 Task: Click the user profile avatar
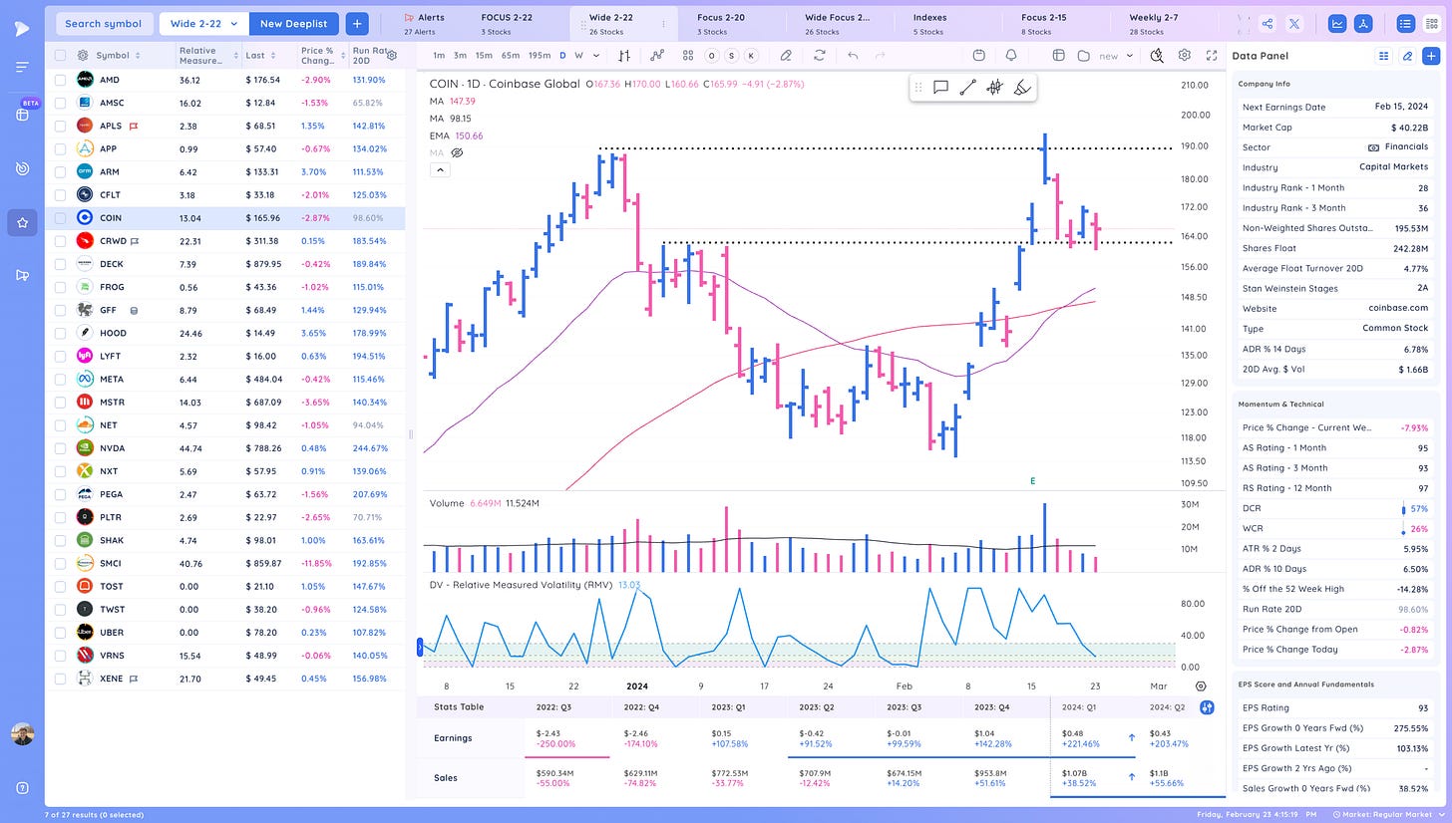click(22, 734)
